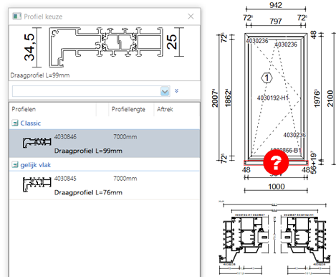Screen dimensions: 336x277
Task: Click the 1000 width dimension label
Action: (x=277, y=187)
